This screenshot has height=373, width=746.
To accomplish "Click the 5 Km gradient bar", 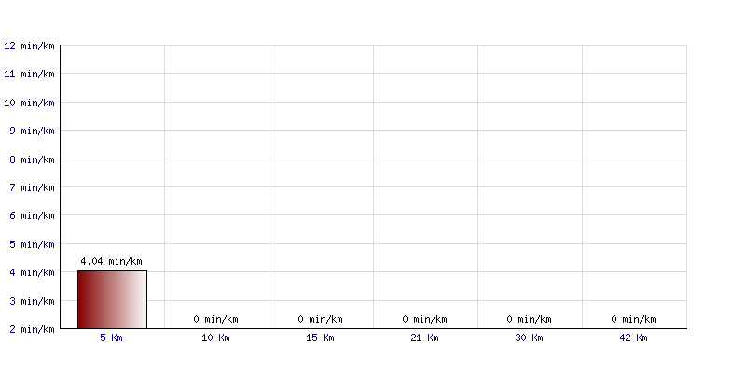I will pos(112,299).
